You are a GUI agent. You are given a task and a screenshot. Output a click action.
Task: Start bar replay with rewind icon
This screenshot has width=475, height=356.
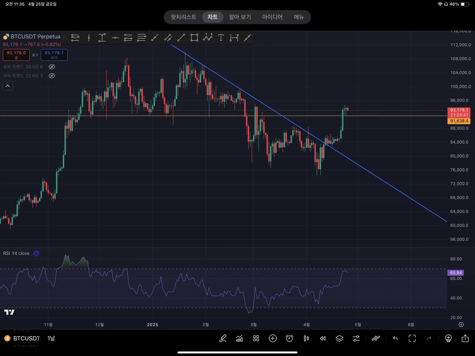tap(323, 338)
